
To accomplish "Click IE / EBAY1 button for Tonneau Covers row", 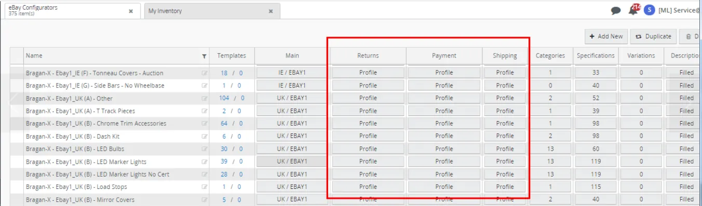I will pyautogui.click(x=292, y=72).
